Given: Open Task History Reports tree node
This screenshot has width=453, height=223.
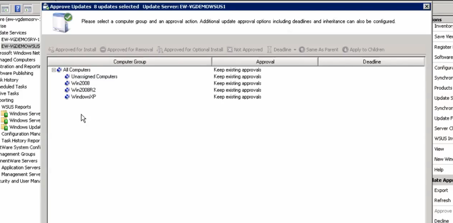Looking at the screenshot, I should tap(21, 141).
